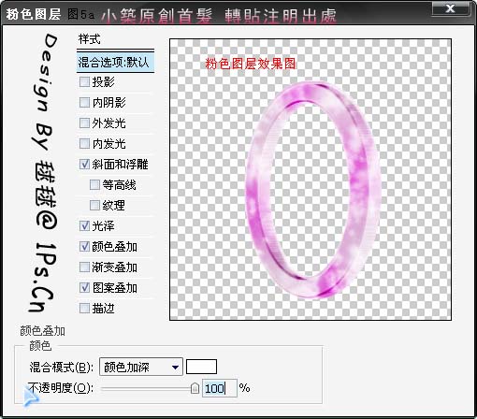This screenshot has height=419, width=477.
Task: Open the 颜色叠加 style settings label
Action: (114, 247)
